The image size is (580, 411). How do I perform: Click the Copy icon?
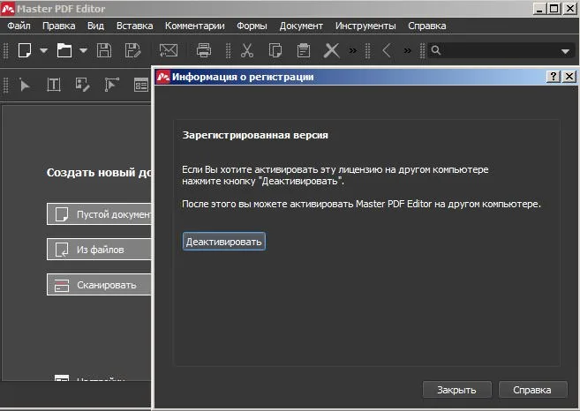(x=275, y=50)
